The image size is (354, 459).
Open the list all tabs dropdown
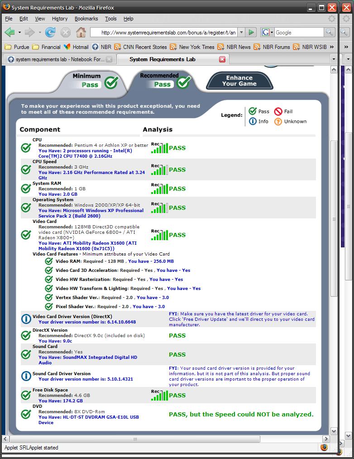[x=334, y=59]
